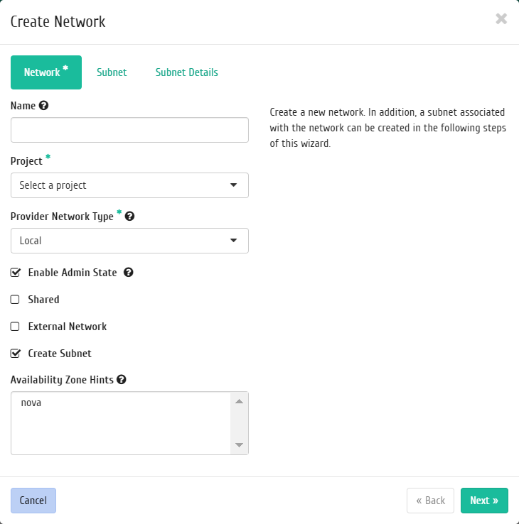
Task: Click scroll up arrow in zone hints list
Action: click(240, 401)
